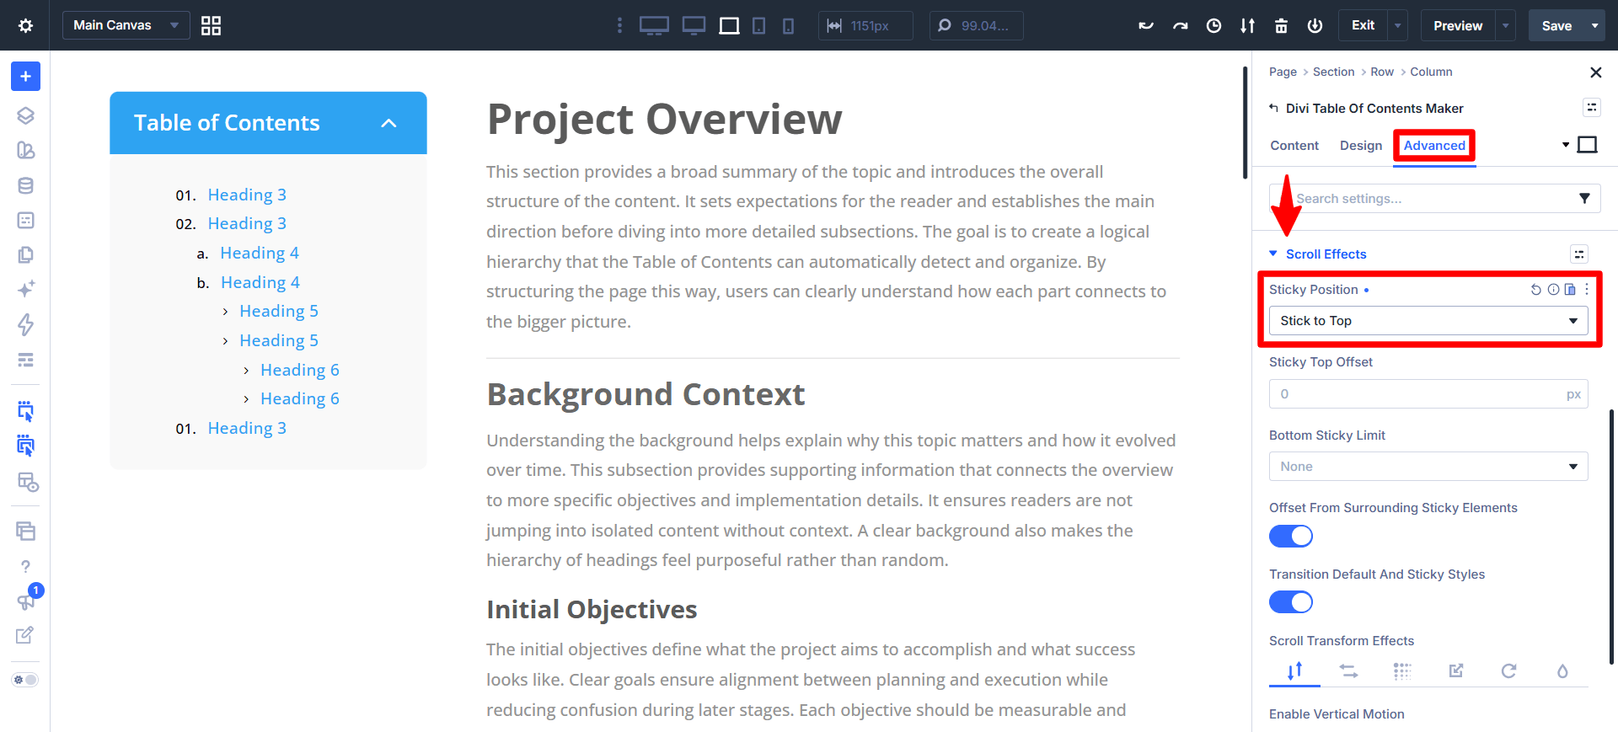The image size is (1618, 732).
Task: Toggle the dark mode switch in sidebar
Action: 25,680
